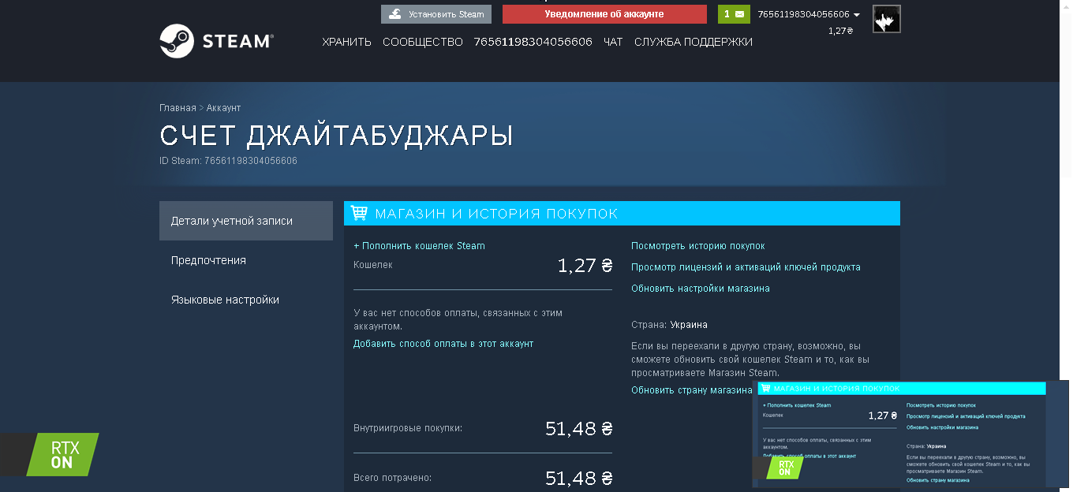Click Посмотреть историю покупок link
Screen dimensions: 1073x492
coord(697,246)
